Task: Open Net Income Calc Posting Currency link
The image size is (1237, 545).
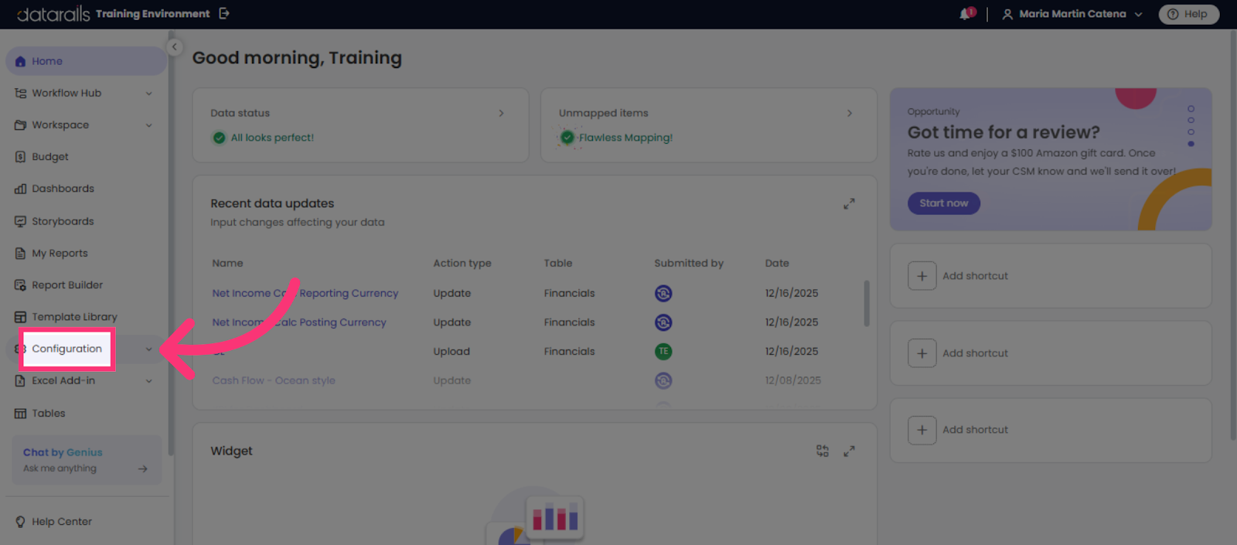Action: [x=299, y=322]
